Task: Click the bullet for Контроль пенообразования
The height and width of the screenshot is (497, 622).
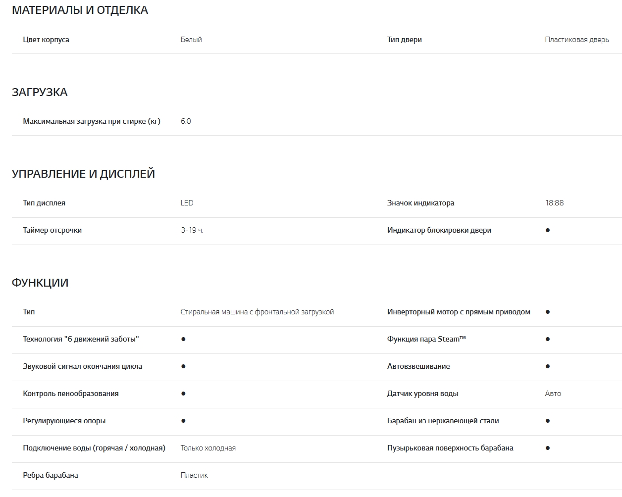Action: 183,394
